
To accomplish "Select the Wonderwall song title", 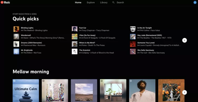I will (x=26, y=35).
